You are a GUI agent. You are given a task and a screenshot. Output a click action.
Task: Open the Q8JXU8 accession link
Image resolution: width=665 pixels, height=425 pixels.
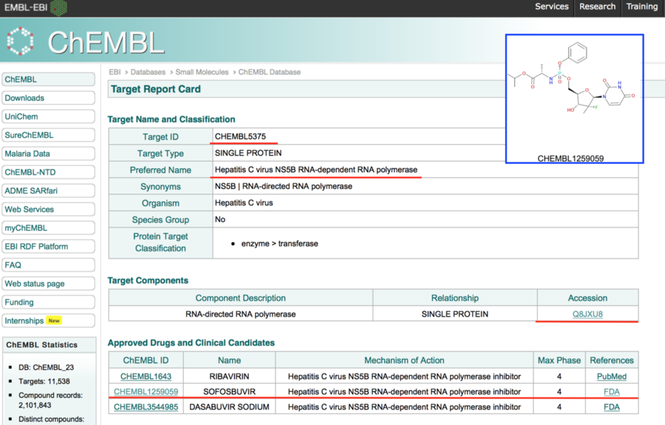pos(587,314)
